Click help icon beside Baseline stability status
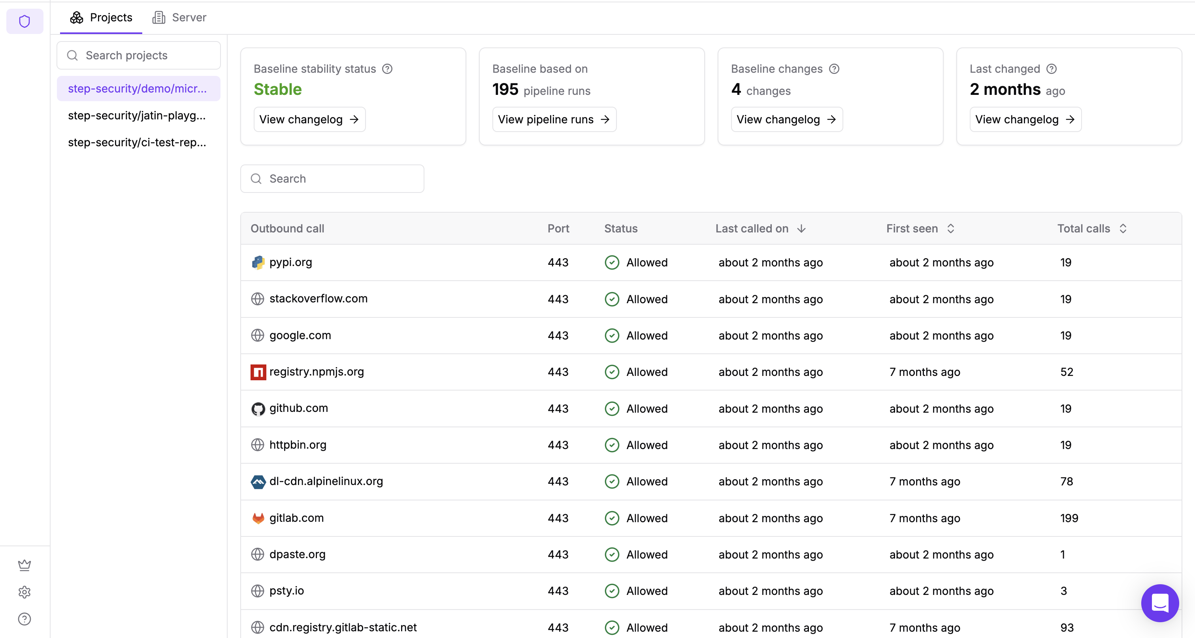1195x638 pixels. click(x=387, y=69)
